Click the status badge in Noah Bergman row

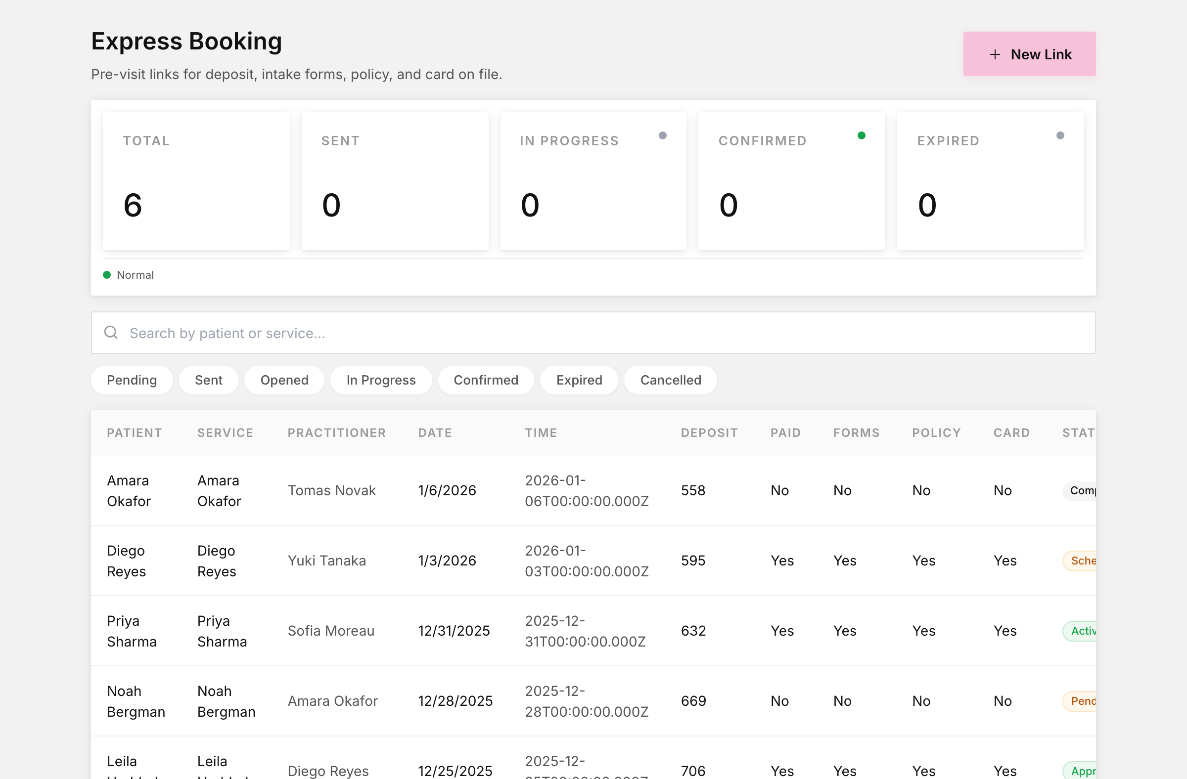pyautogui.click(x=1080, y=701)
